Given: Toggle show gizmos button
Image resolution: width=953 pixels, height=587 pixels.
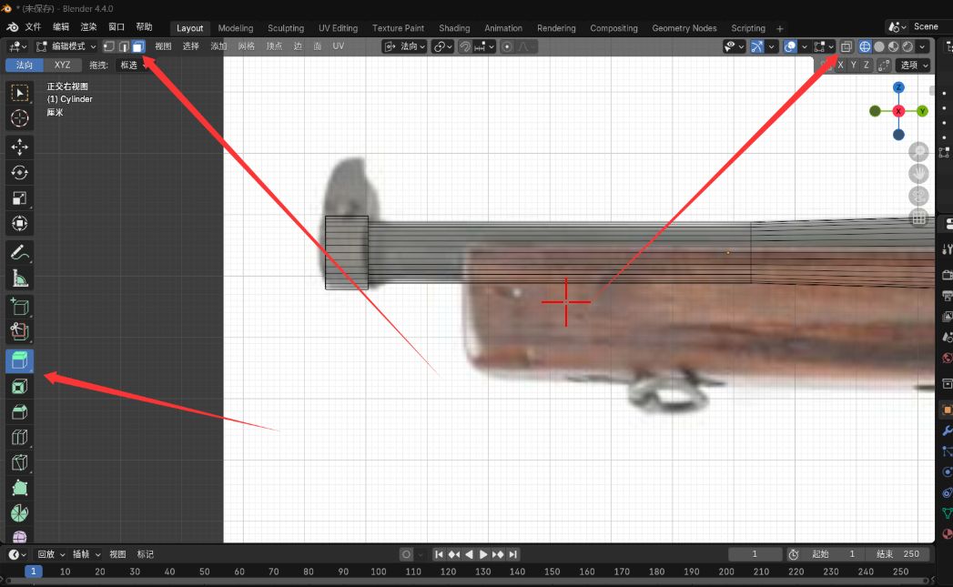Looking at the screenshot, I should pos(756,46).
